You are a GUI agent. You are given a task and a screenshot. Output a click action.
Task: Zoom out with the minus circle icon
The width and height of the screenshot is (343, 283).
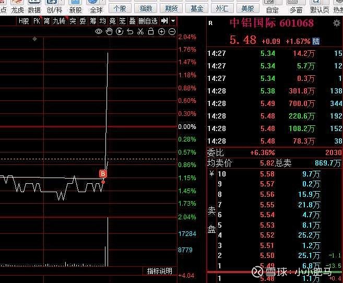tap(172, 32)
